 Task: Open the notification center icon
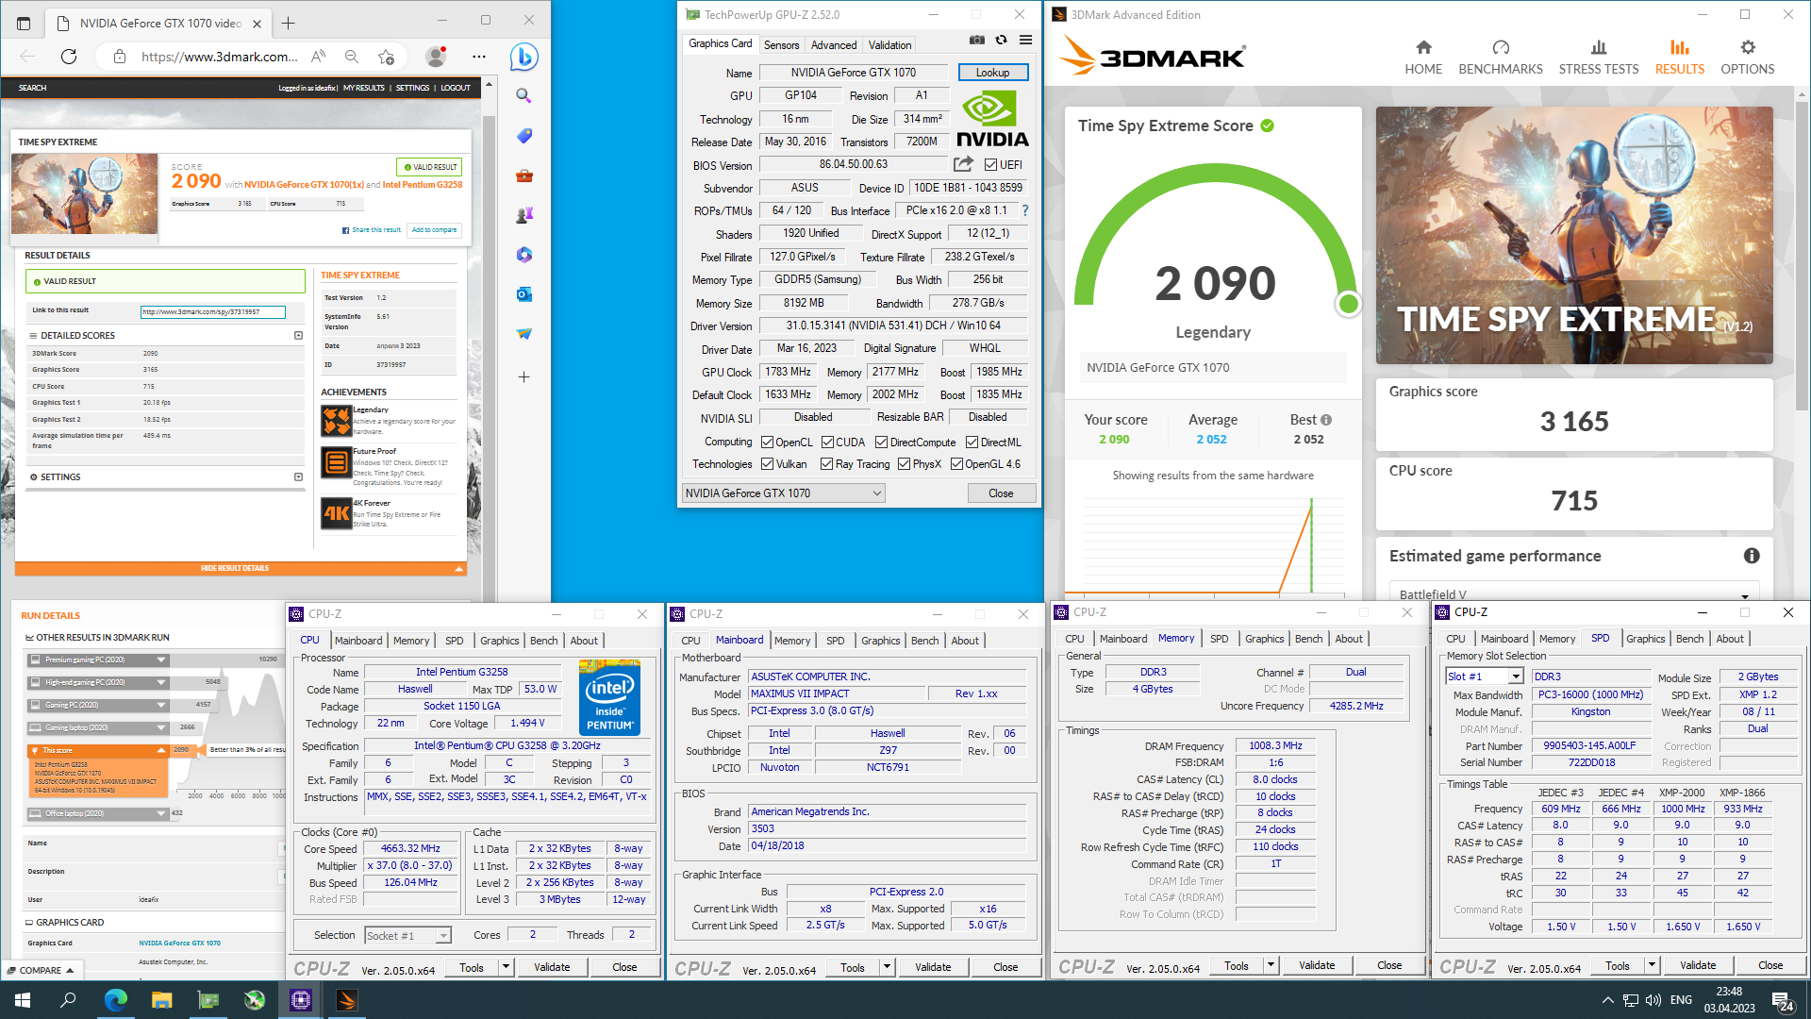[1783, 1000]
